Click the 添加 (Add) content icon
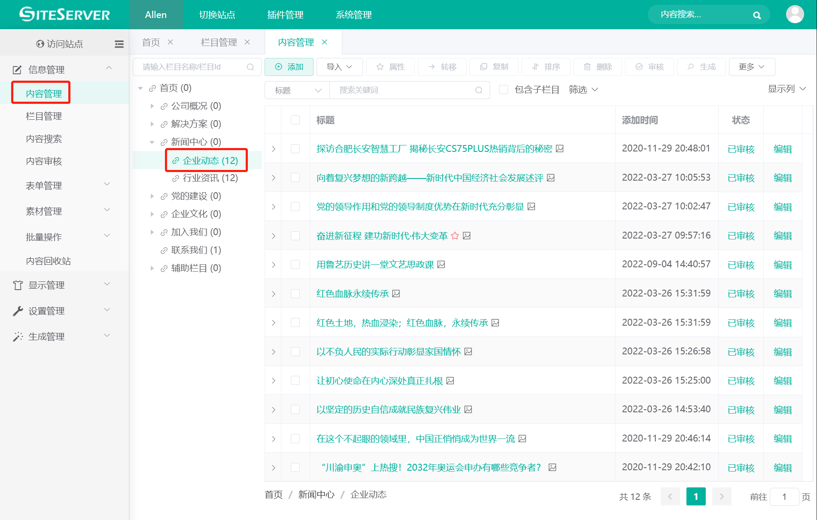Viewport: 817px width, 520px height. tap(289, 67)
